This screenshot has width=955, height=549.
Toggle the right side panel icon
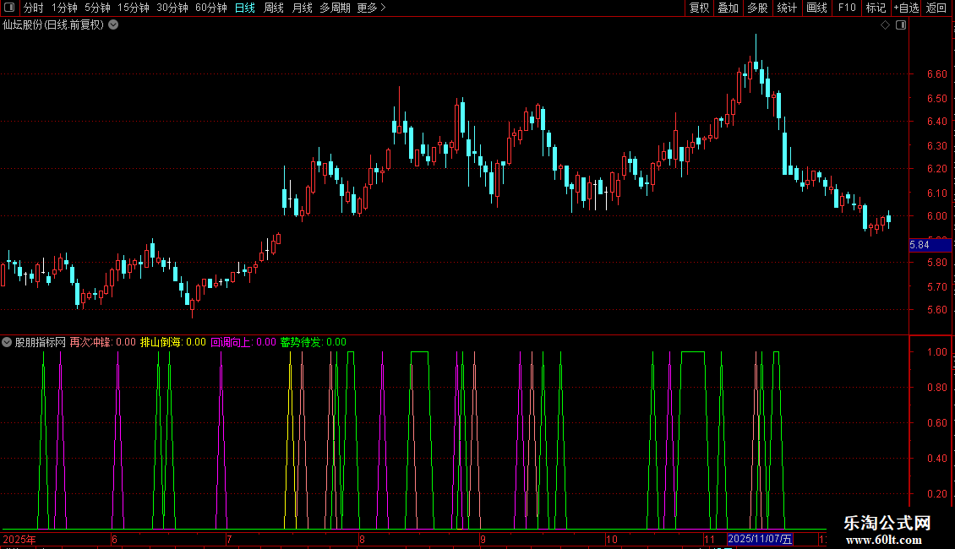tap(901, 25)
